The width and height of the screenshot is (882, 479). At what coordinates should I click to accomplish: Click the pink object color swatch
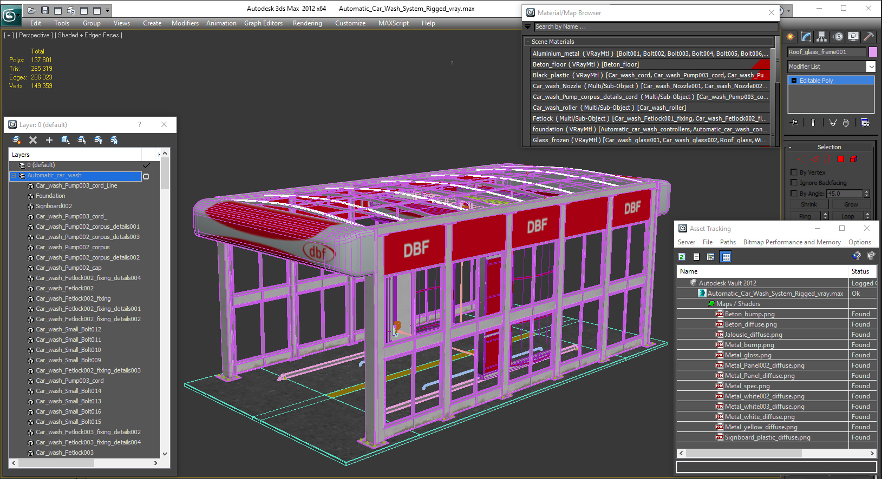873,52
